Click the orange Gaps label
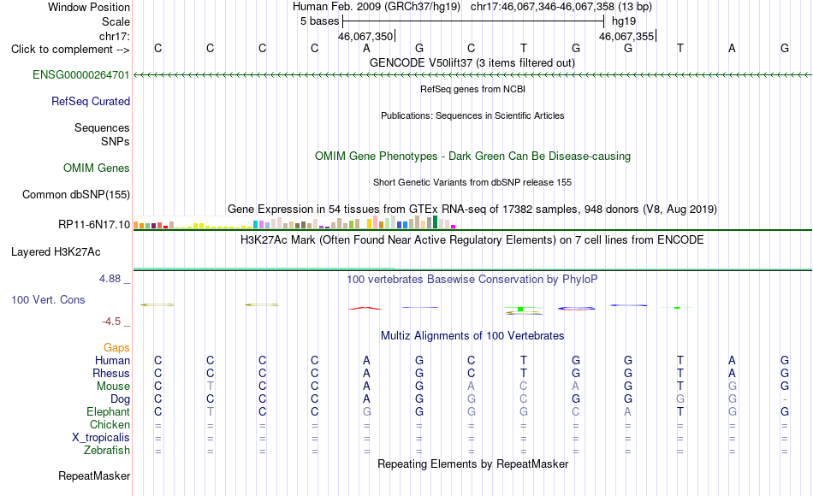Viewport: 813px width, 496px height. tap(116, 347)
